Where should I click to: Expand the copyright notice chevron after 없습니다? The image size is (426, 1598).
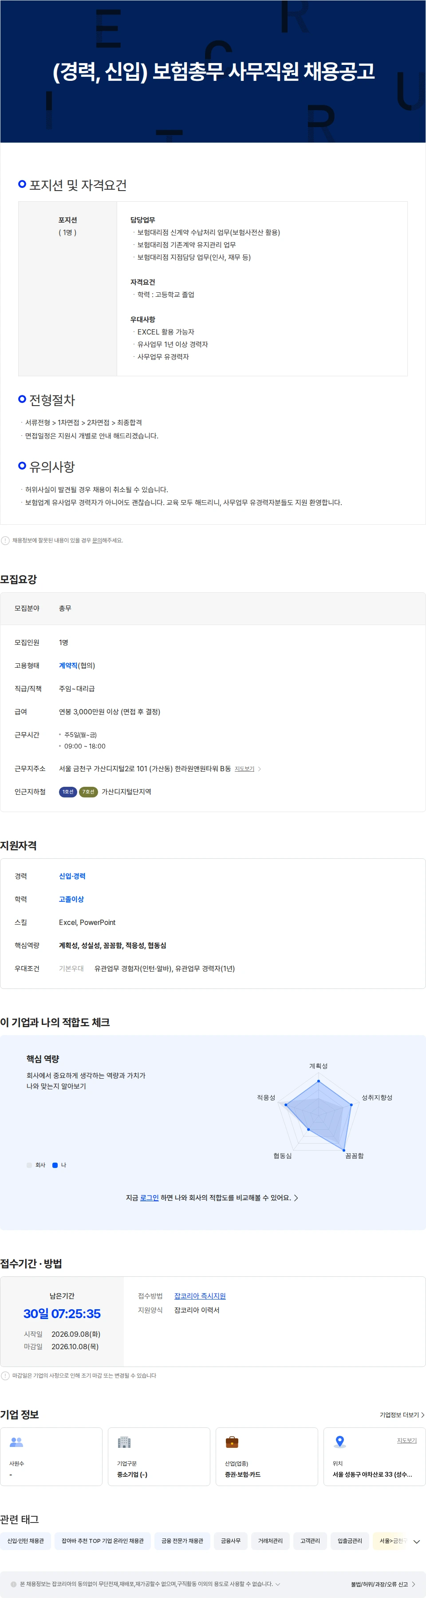tap(277, 1584)
